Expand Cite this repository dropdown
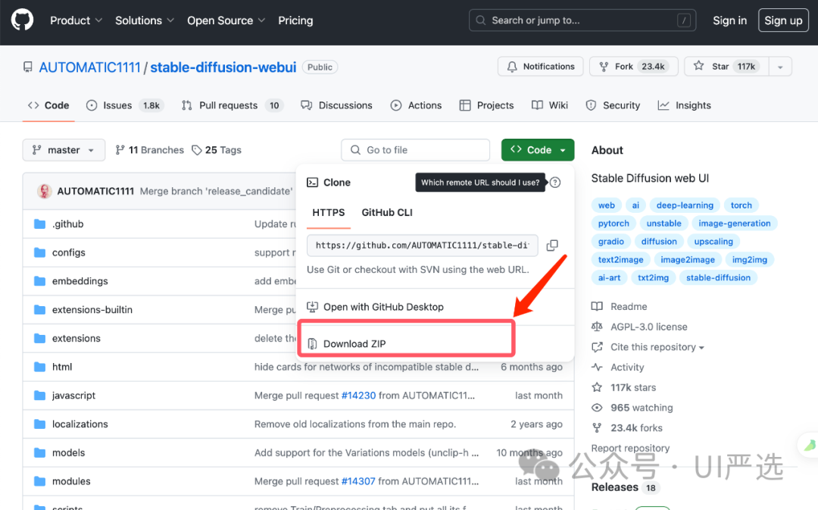Image resolution: width=818 pixels, height=510 pixels. 648,347
